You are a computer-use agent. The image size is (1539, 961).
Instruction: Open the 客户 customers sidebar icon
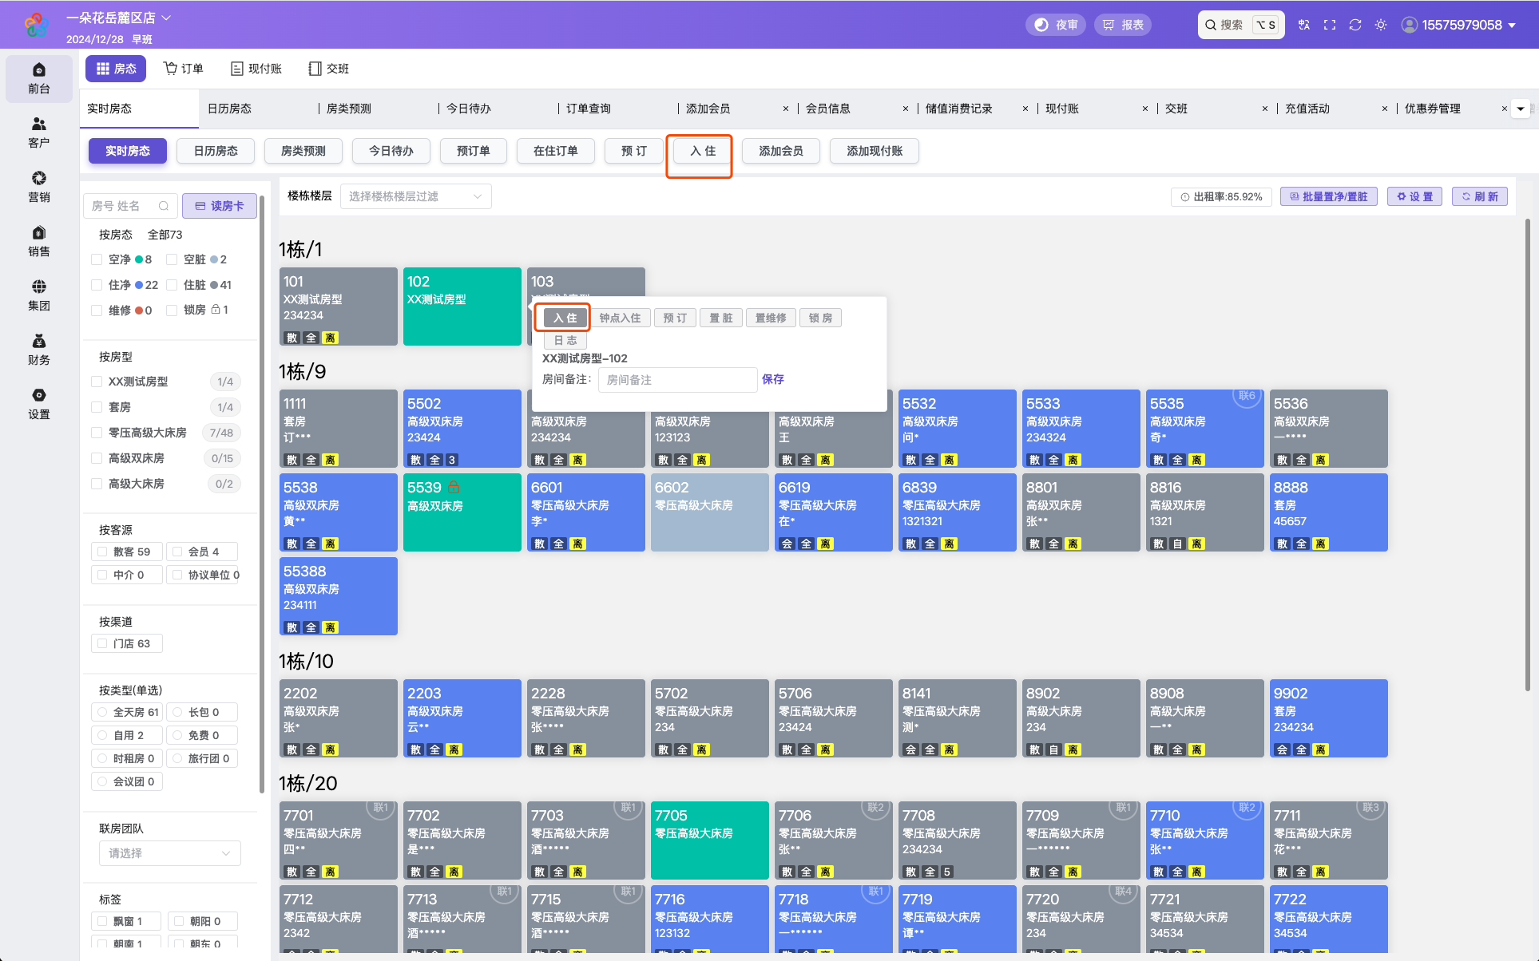coord(39,132)
